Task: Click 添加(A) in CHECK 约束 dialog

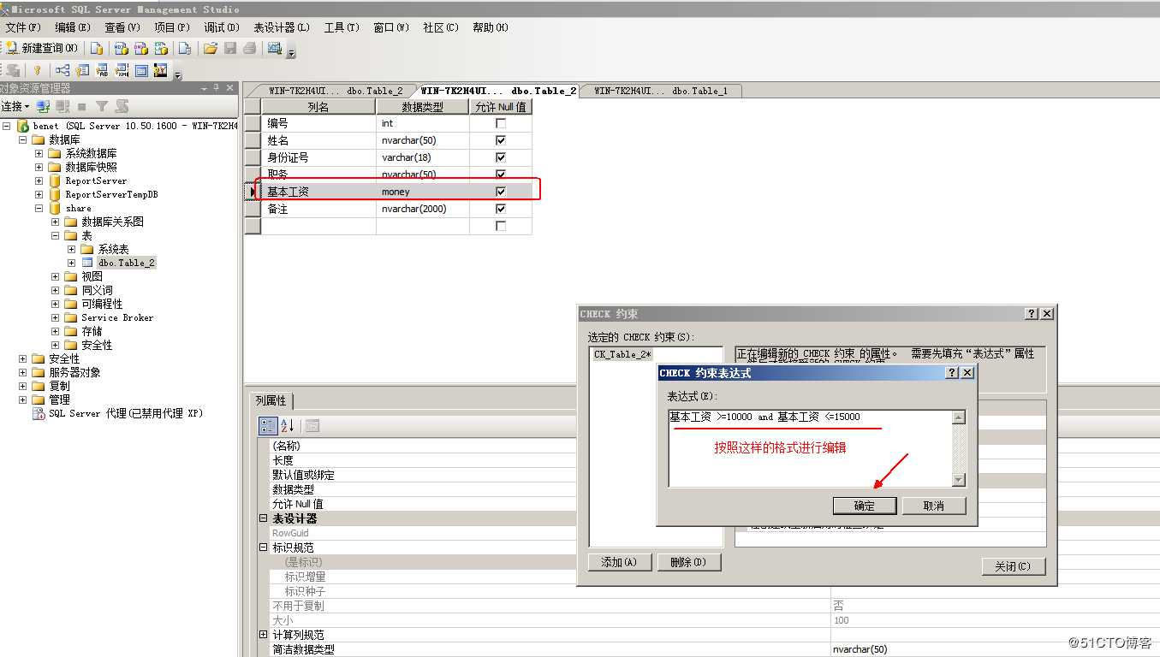Action: click(x=620, y=562)
